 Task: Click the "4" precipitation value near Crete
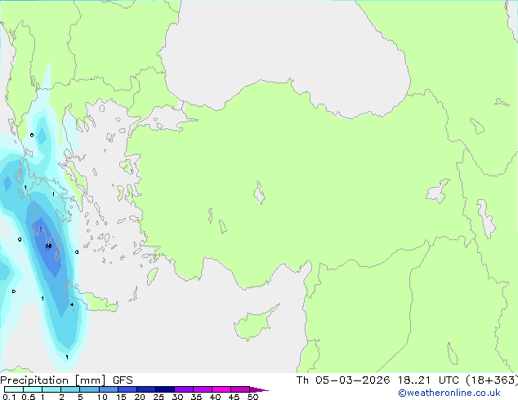(x=72, y=304)
